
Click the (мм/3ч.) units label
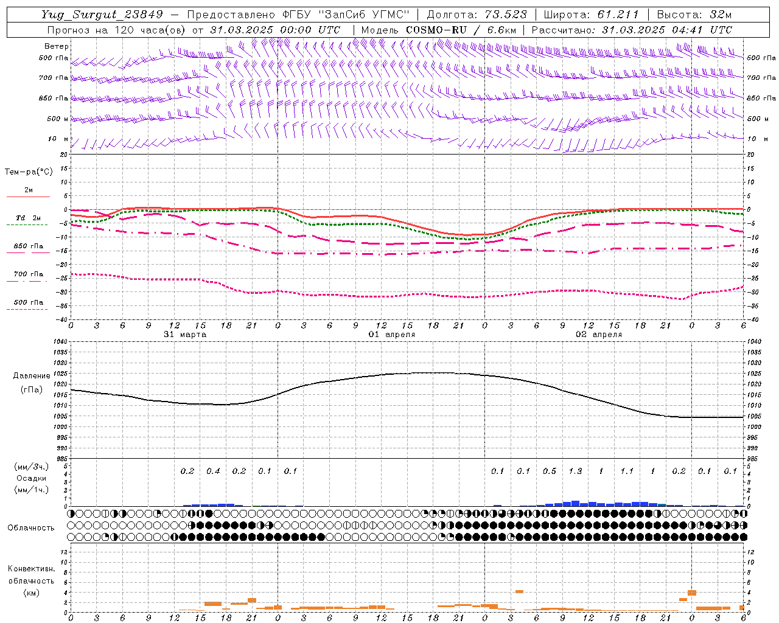pos(32,467)
